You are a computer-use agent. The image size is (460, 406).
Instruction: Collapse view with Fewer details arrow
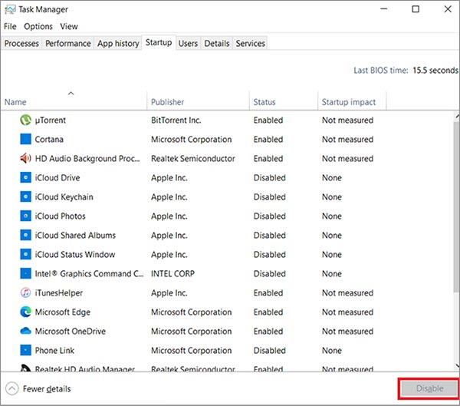(11, 388)
